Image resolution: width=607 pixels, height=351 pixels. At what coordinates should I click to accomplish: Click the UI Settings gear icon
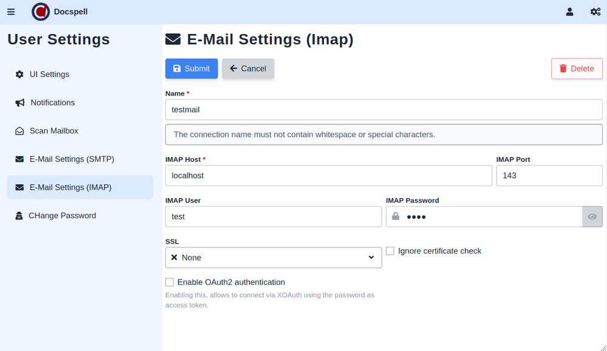point(19,75)
